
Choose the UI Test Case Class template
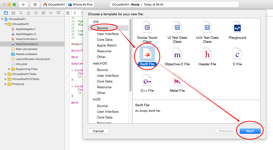177,32
